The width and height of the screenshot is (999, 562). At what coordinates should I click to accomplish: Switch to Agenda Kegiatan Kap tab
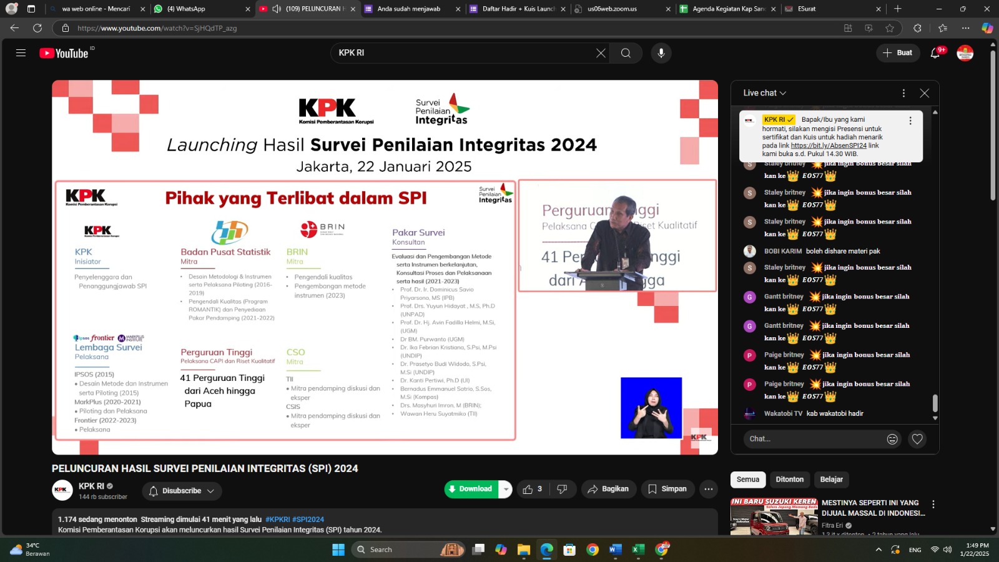pyautogui.click(x=726, y=9)
